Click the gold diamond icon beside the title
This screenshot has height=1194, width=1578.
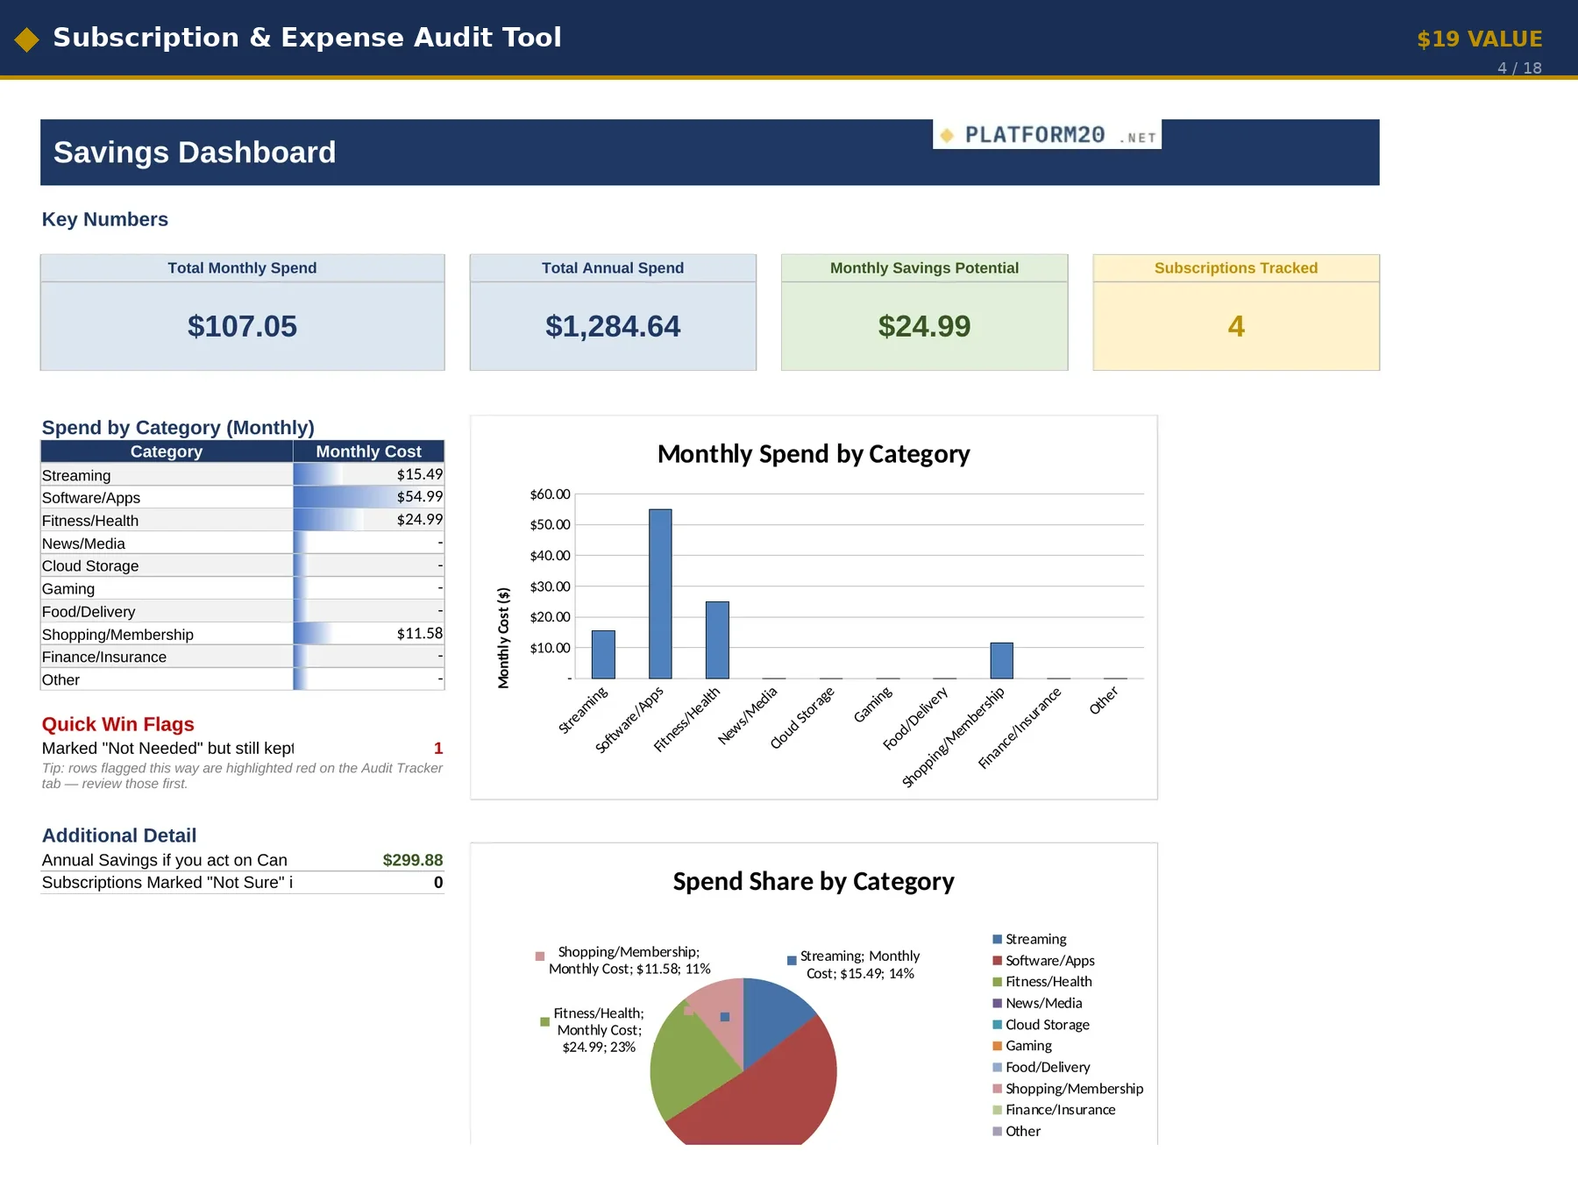point(27,39)
